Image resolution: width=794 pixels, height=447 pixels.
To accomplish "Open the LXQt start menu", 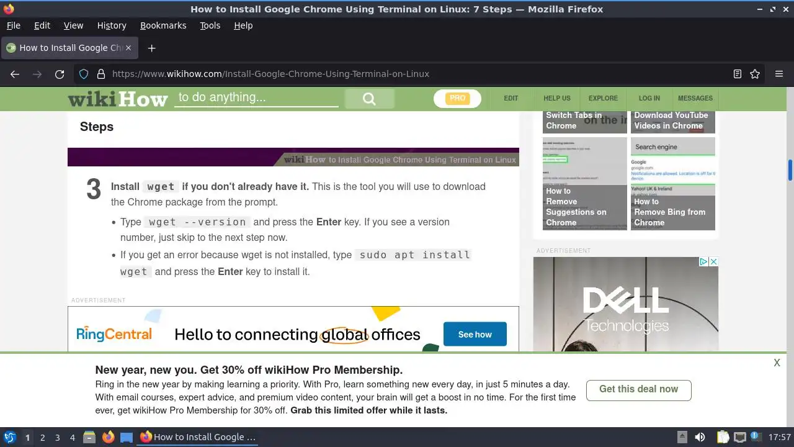I will click(9, 437).
